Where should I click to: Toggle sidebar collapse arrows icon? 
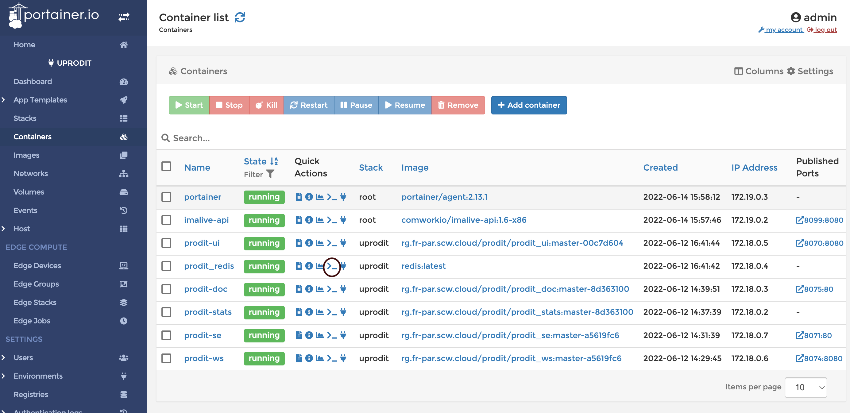[124, 17]
